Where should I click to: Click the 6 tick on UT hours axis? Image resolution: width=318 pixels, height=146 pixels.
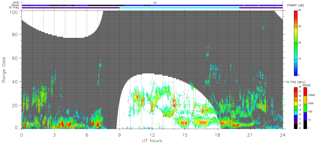(x=87, y=135)
